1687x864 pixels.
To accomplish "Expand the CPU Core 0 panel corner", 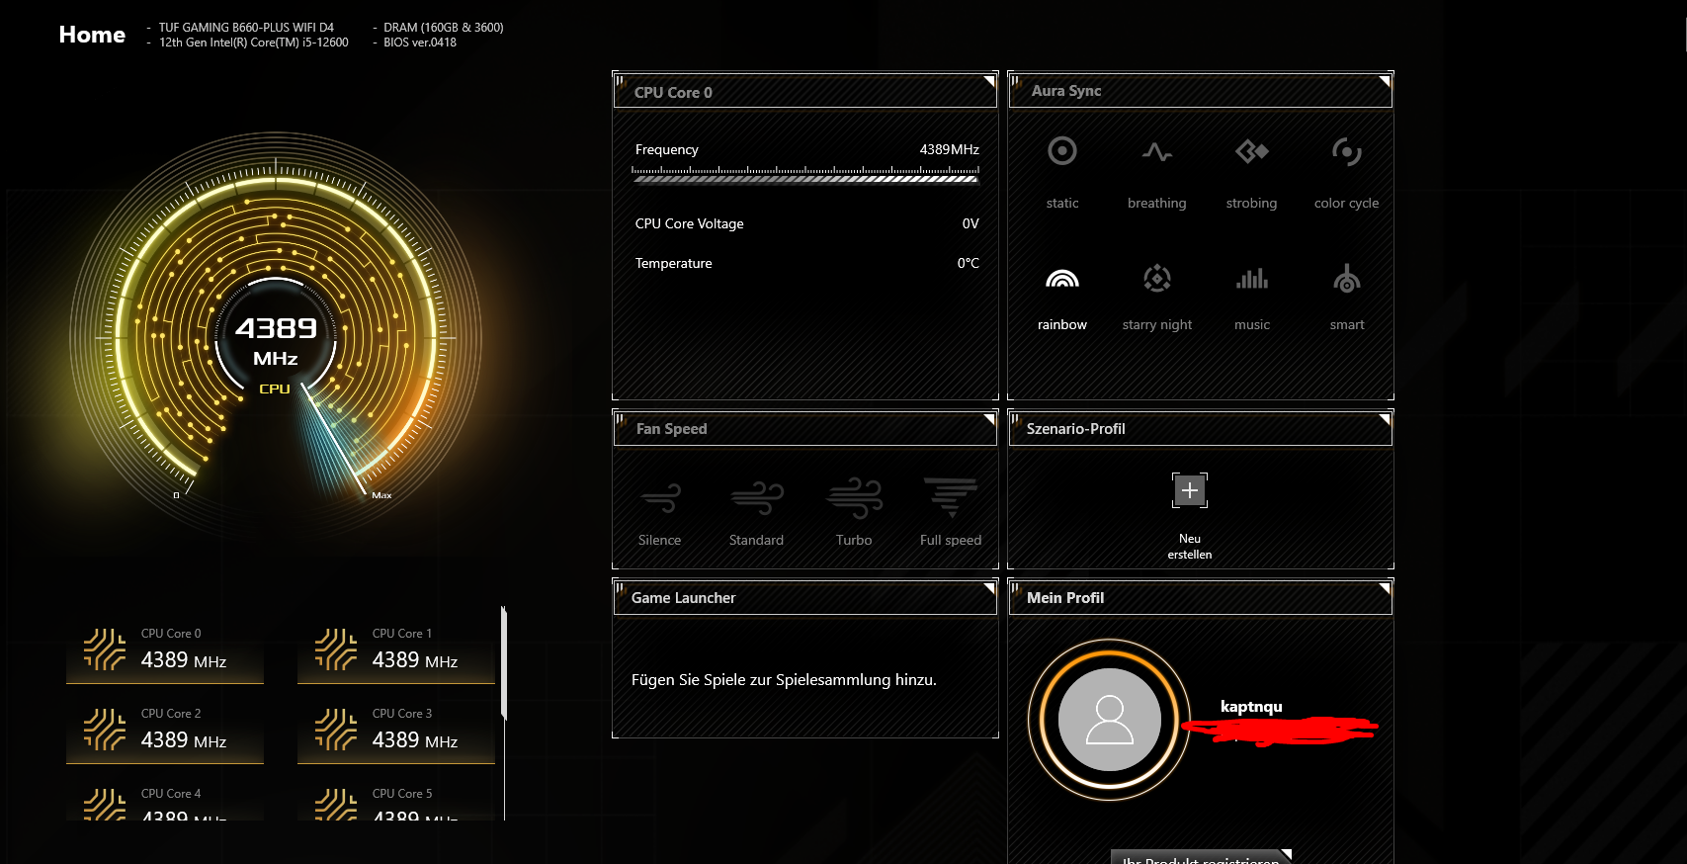I will [989, 82].
